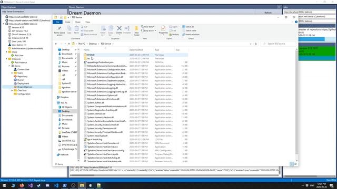This screenshot has width=337, height=189.
Task: Open the blue Explorer help icon
Action: (x=296, y=22)
